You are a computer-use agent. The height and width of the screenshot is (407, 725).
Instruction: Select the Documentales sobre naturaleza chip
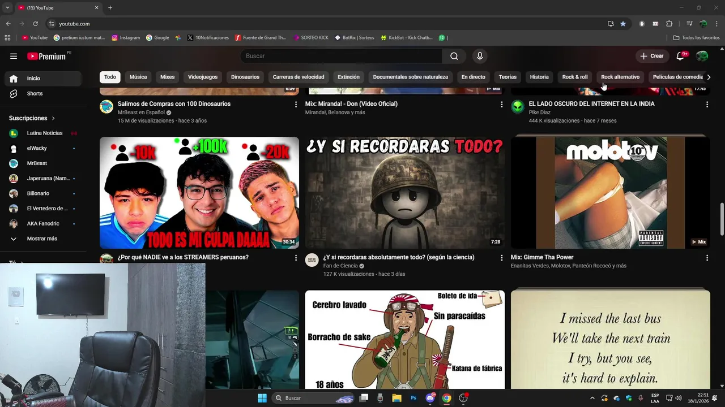point(411,77)
